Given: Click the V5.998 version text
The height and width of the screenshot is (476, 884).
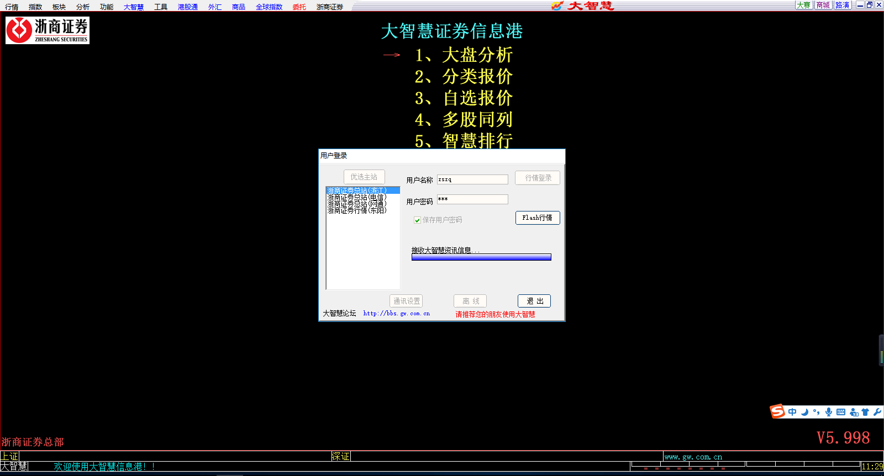Looking at the screenshot, I should 843,438.
